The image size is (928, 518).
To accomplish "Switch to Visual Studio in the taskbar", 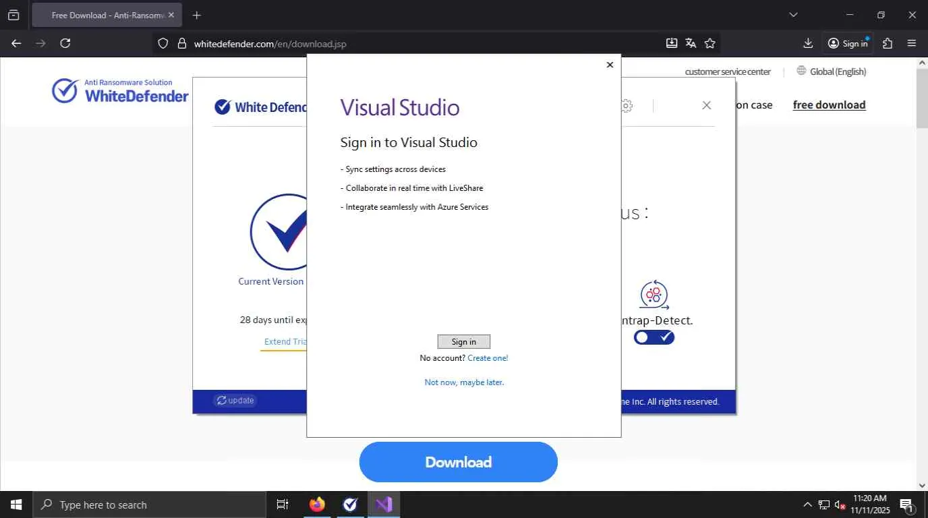I will point(384,505).
